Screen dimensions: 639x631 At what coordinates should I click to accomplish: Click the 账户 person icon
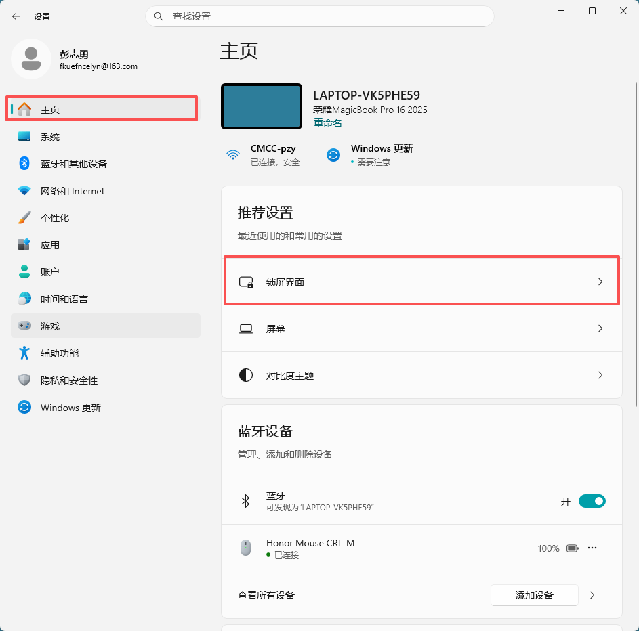(24, 271)
